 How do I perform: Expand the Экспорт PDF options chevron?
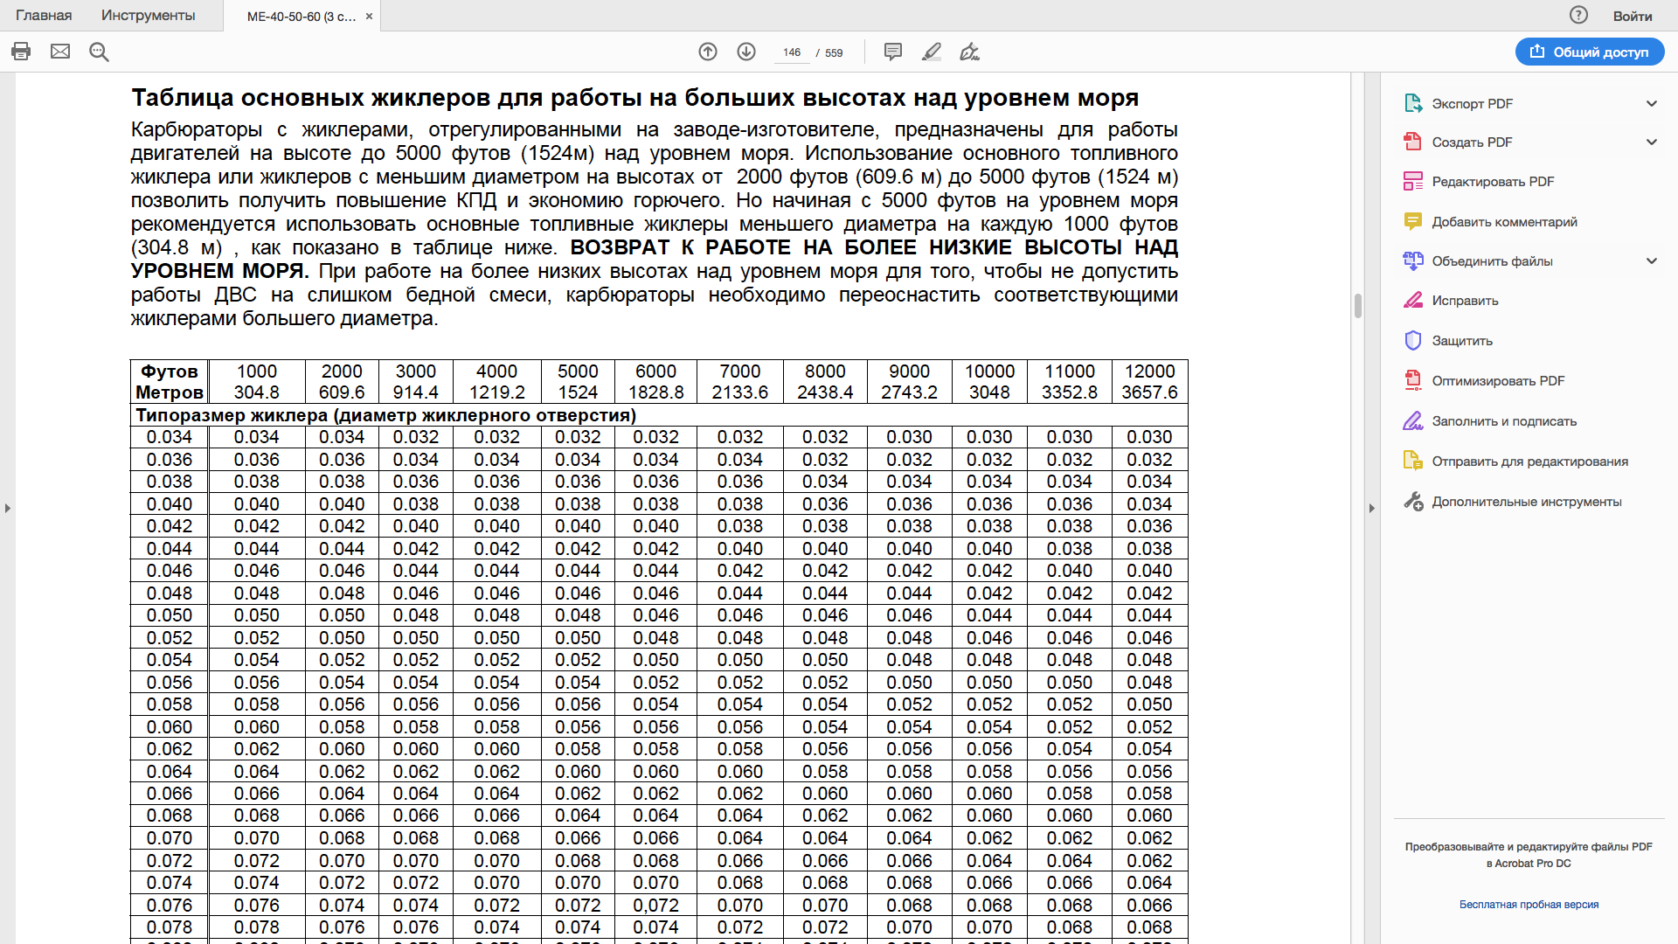point(1651,103)
